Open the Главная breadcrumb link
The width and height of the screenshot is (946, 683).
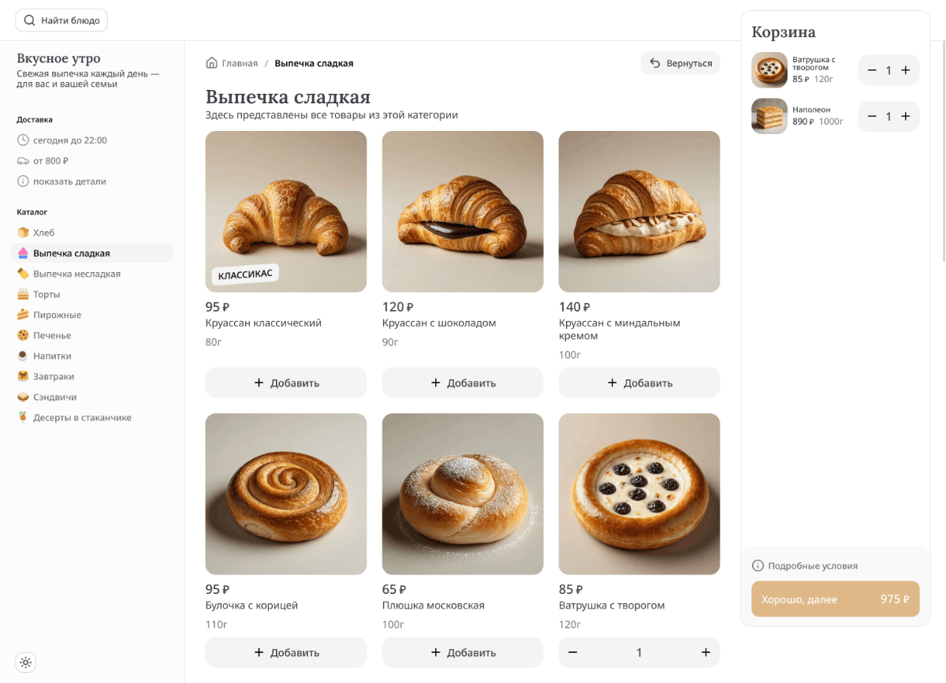tap(240, 63)
